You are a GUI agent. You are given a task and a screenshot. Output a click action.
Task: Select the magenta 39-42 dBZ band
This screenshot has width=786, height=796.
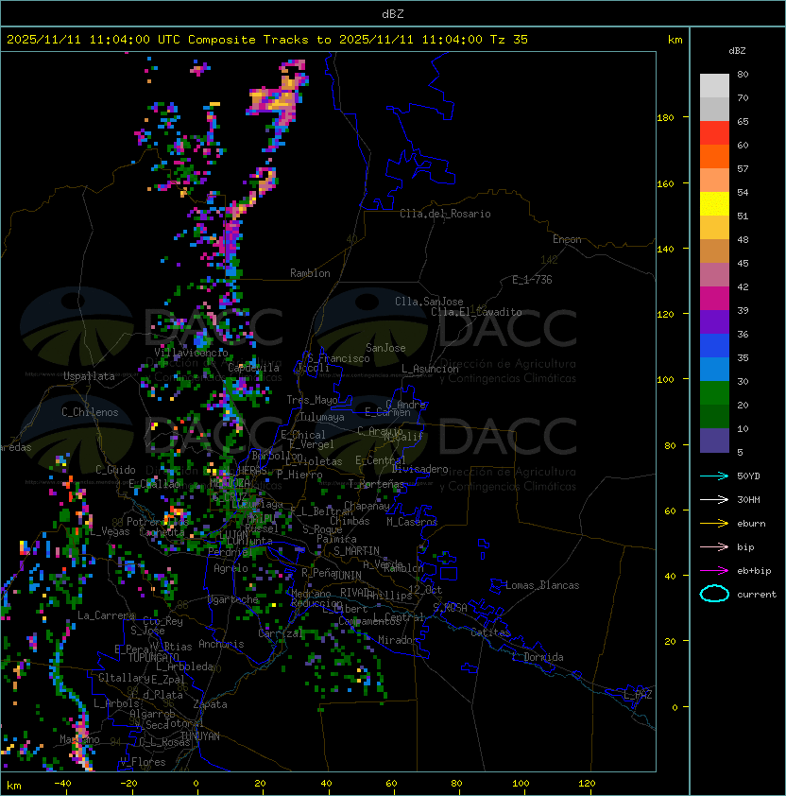point(714,299)
